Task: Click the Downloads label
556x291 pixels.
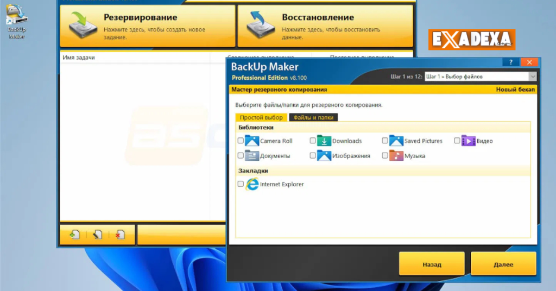Action: (x=347, y=141)
